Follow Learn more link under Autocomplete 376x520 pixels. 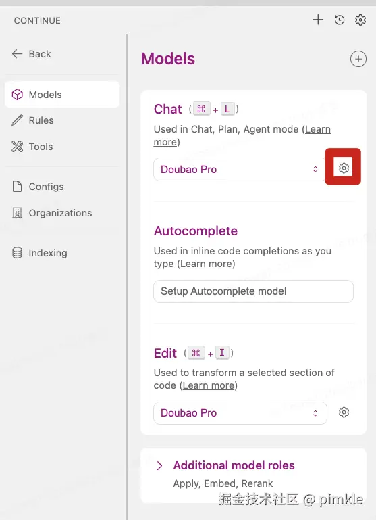(x=206, y=264)
